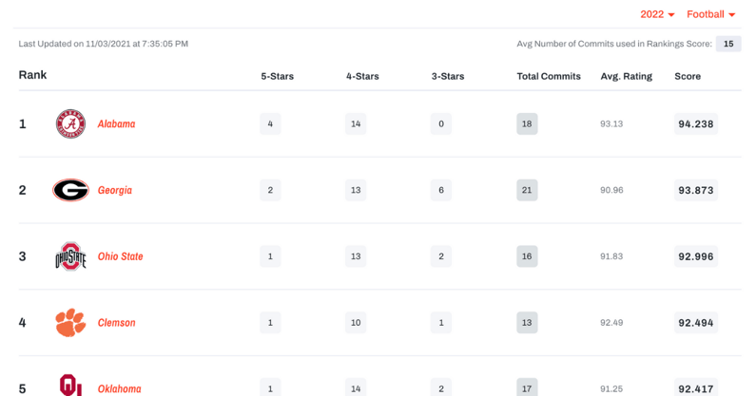Click the Oklahoma team logo
The width and height of the screenshot is (756, 396).
pyautogui.click(x=71, y=385)
